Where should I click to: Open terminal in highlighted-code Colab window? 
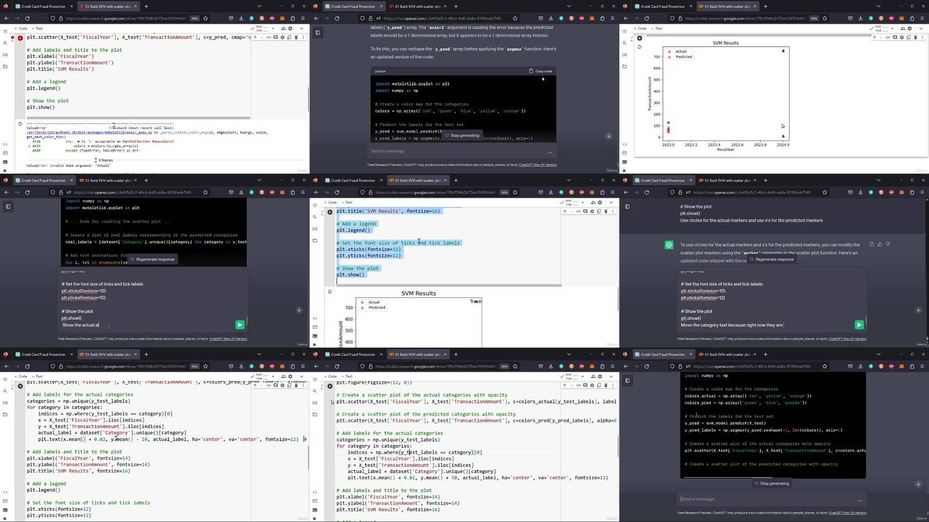pyautogui.click(x=315, y=336)
